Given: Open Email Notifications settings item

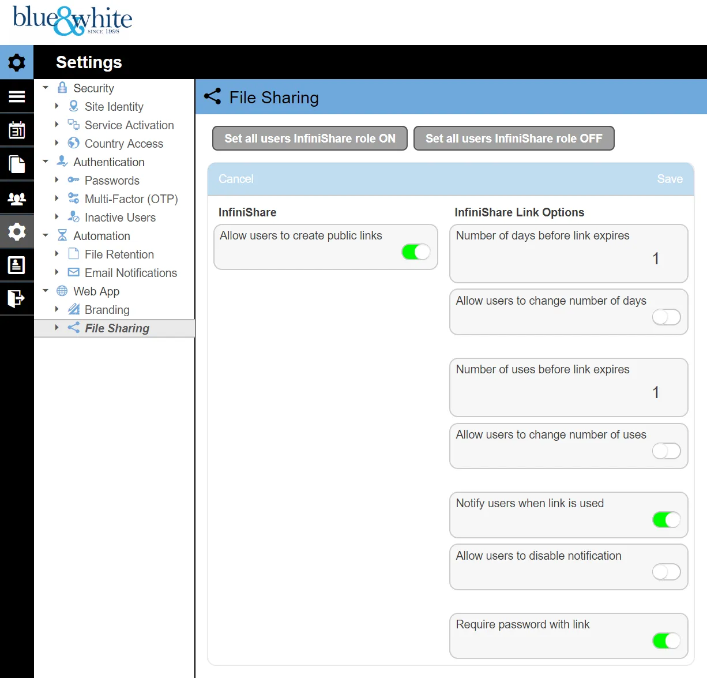Looking at the screenshot, I should point(130,273).
